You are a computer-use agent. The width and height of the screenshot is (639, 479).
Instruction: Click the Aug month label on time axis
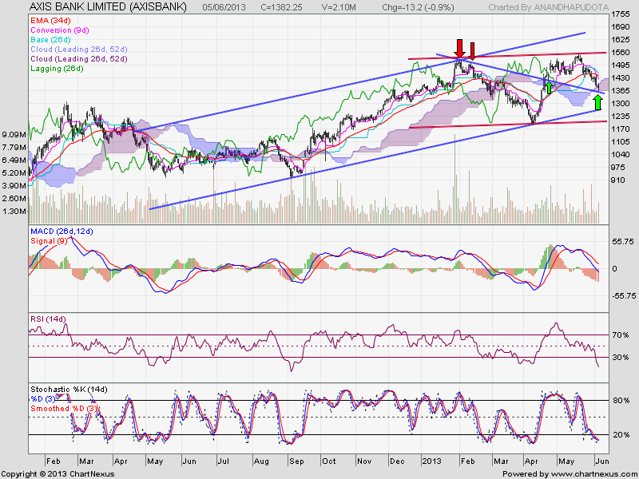(x=261, y=461)
